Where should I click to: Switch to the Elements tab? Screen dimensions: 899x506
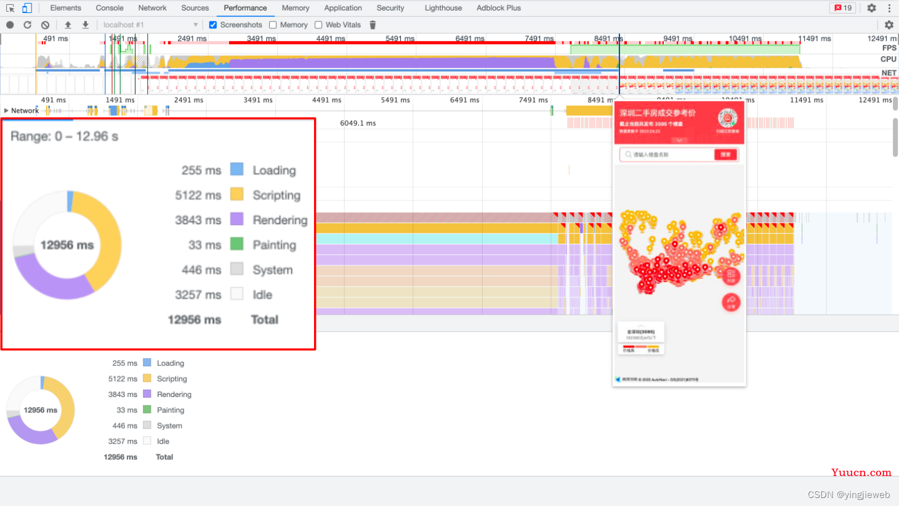(x=65, y=8)
